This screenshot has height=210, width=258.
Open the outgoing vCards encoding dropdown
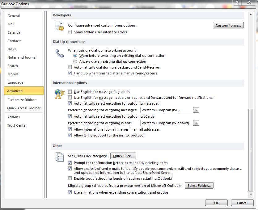[196, 123]
